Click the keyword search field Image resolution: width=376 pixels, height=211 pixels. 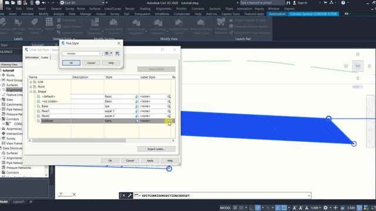(261, 2)
